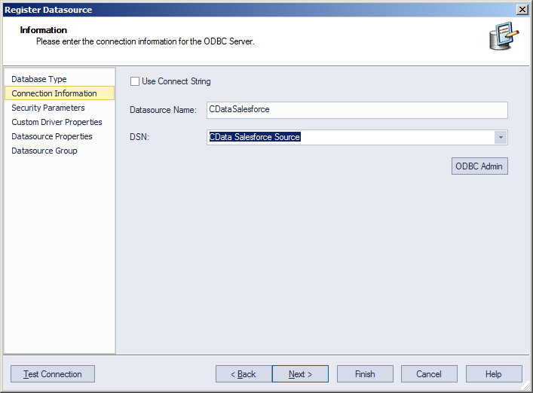
Task: Open Custom Driver Properties section
Action: (57, 122)
